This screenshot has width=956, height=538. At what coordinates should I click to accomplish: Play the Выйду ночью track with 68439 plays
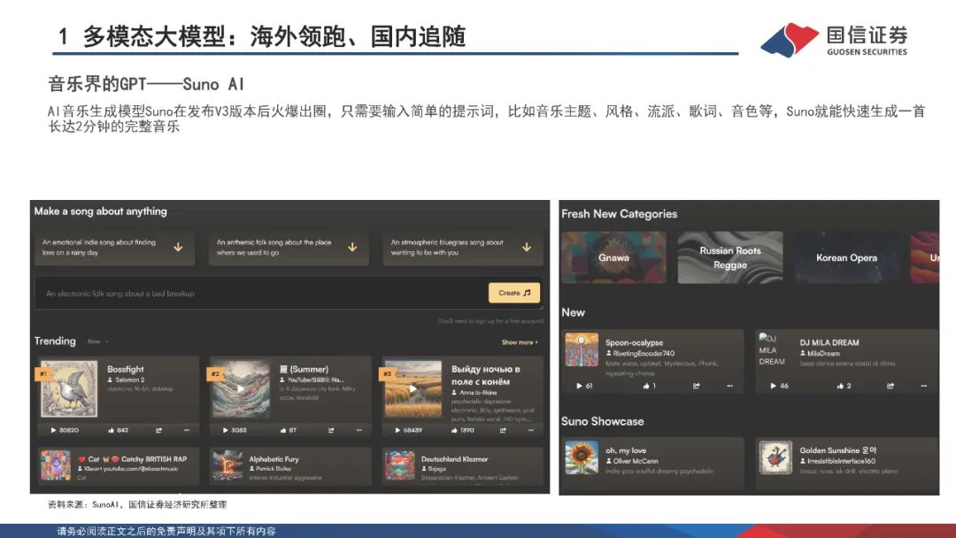[397, 430]
